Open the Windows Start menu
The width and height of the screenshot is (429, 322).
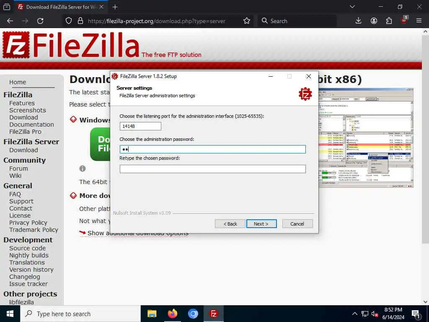10,314
